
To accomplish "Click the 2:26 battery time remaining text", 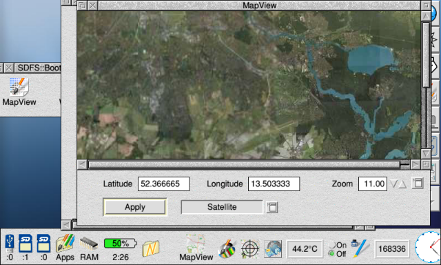I will point(121,257).
